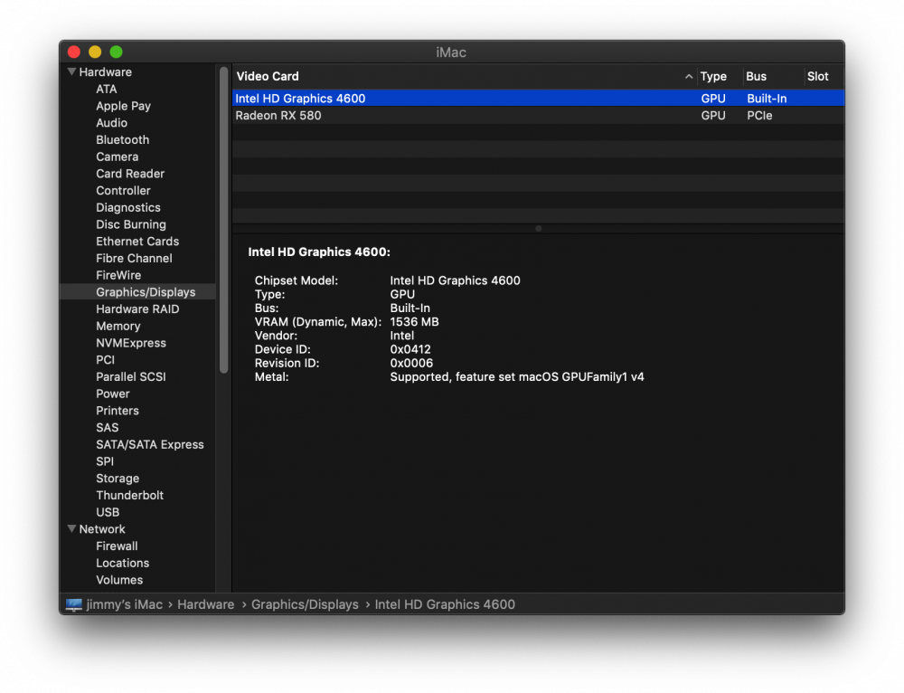This screenshot has width=904, height=693.
Task: Sort by the Slot column header
Action: (x=817, y=76)
